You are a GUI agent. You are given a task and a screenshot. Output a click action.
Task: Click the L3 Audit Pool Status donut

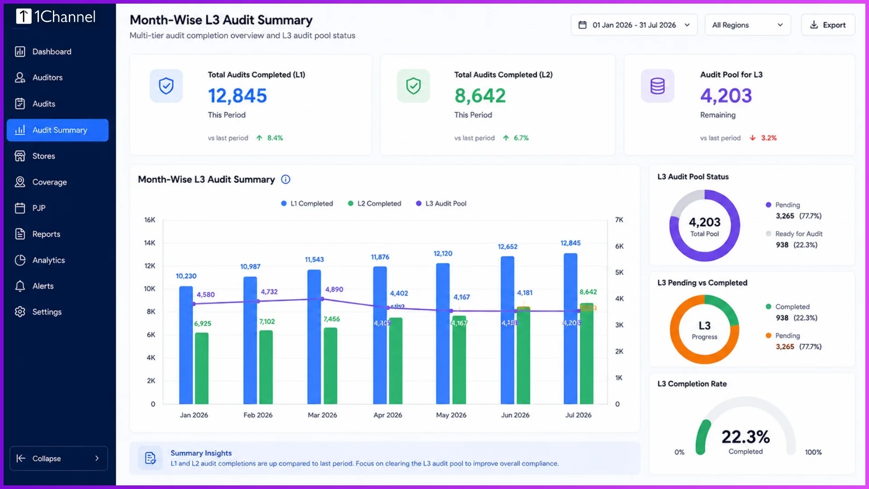[x=704, y=225]
